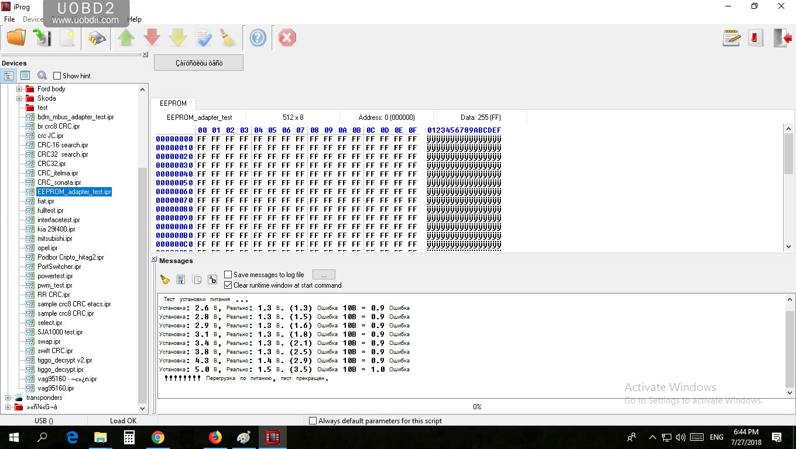Click the orange open folder toolbar icon
The height and width of the screenshot is (449, 796).
(x=16, y=38)
